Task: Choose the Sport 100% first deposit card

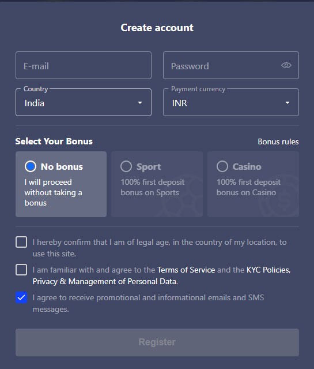Action: (x=157, y=184)
